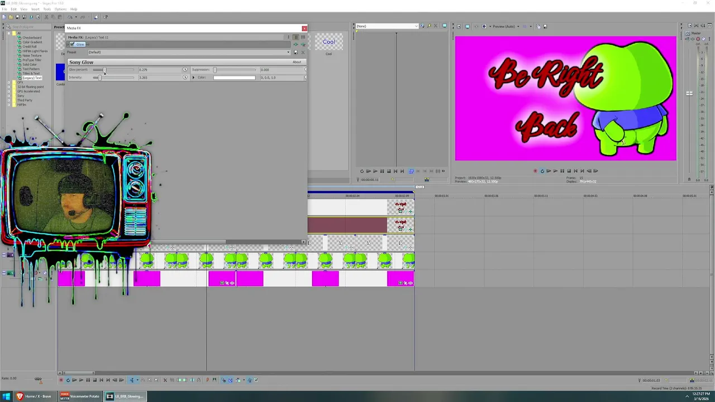This screenshot has width=715, height=402.
Task: Open the Preview (Auto) quality dropdown
Action: pyautogui.click(x=506, y=26)
